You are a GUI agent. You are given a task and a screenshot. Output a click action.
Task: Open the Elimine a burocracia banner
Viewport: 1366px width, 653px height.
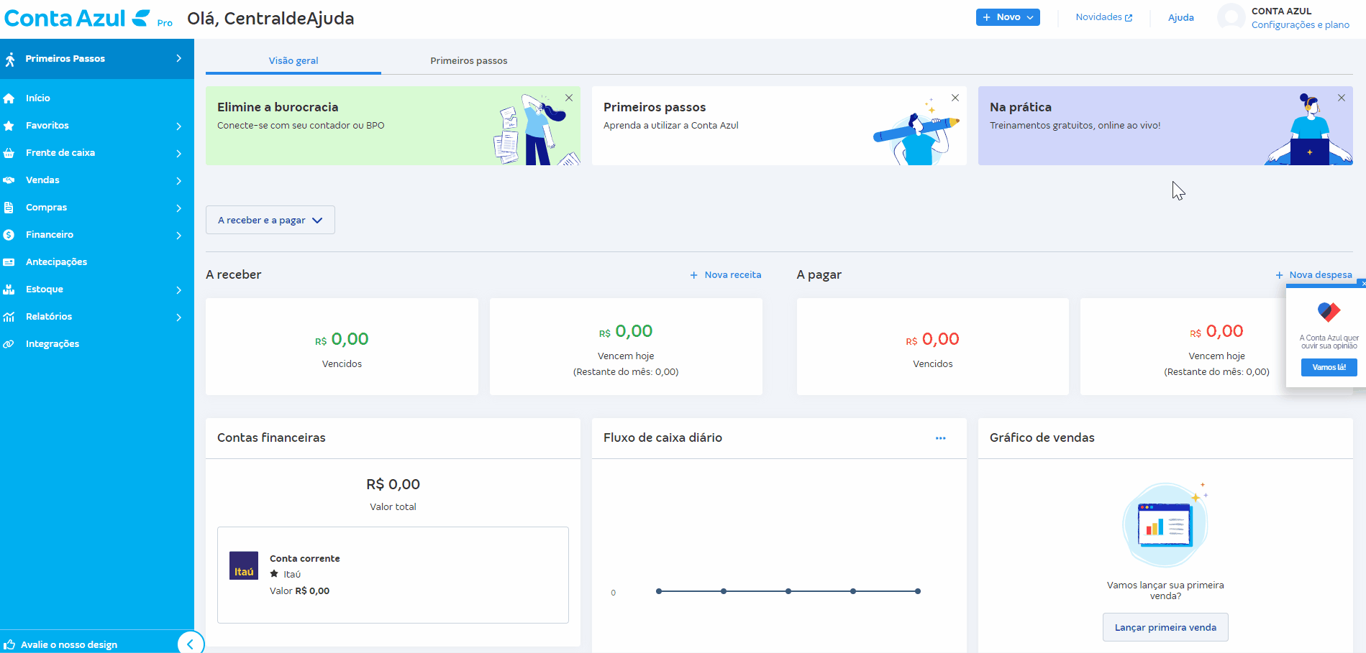tap(393, 126)
